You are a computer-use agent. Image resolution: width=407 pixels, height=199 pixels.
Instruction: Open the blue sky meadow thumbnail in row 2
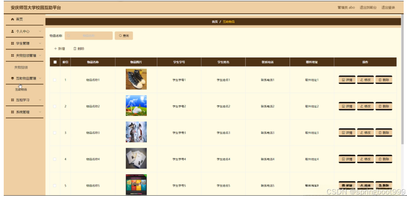136,105
